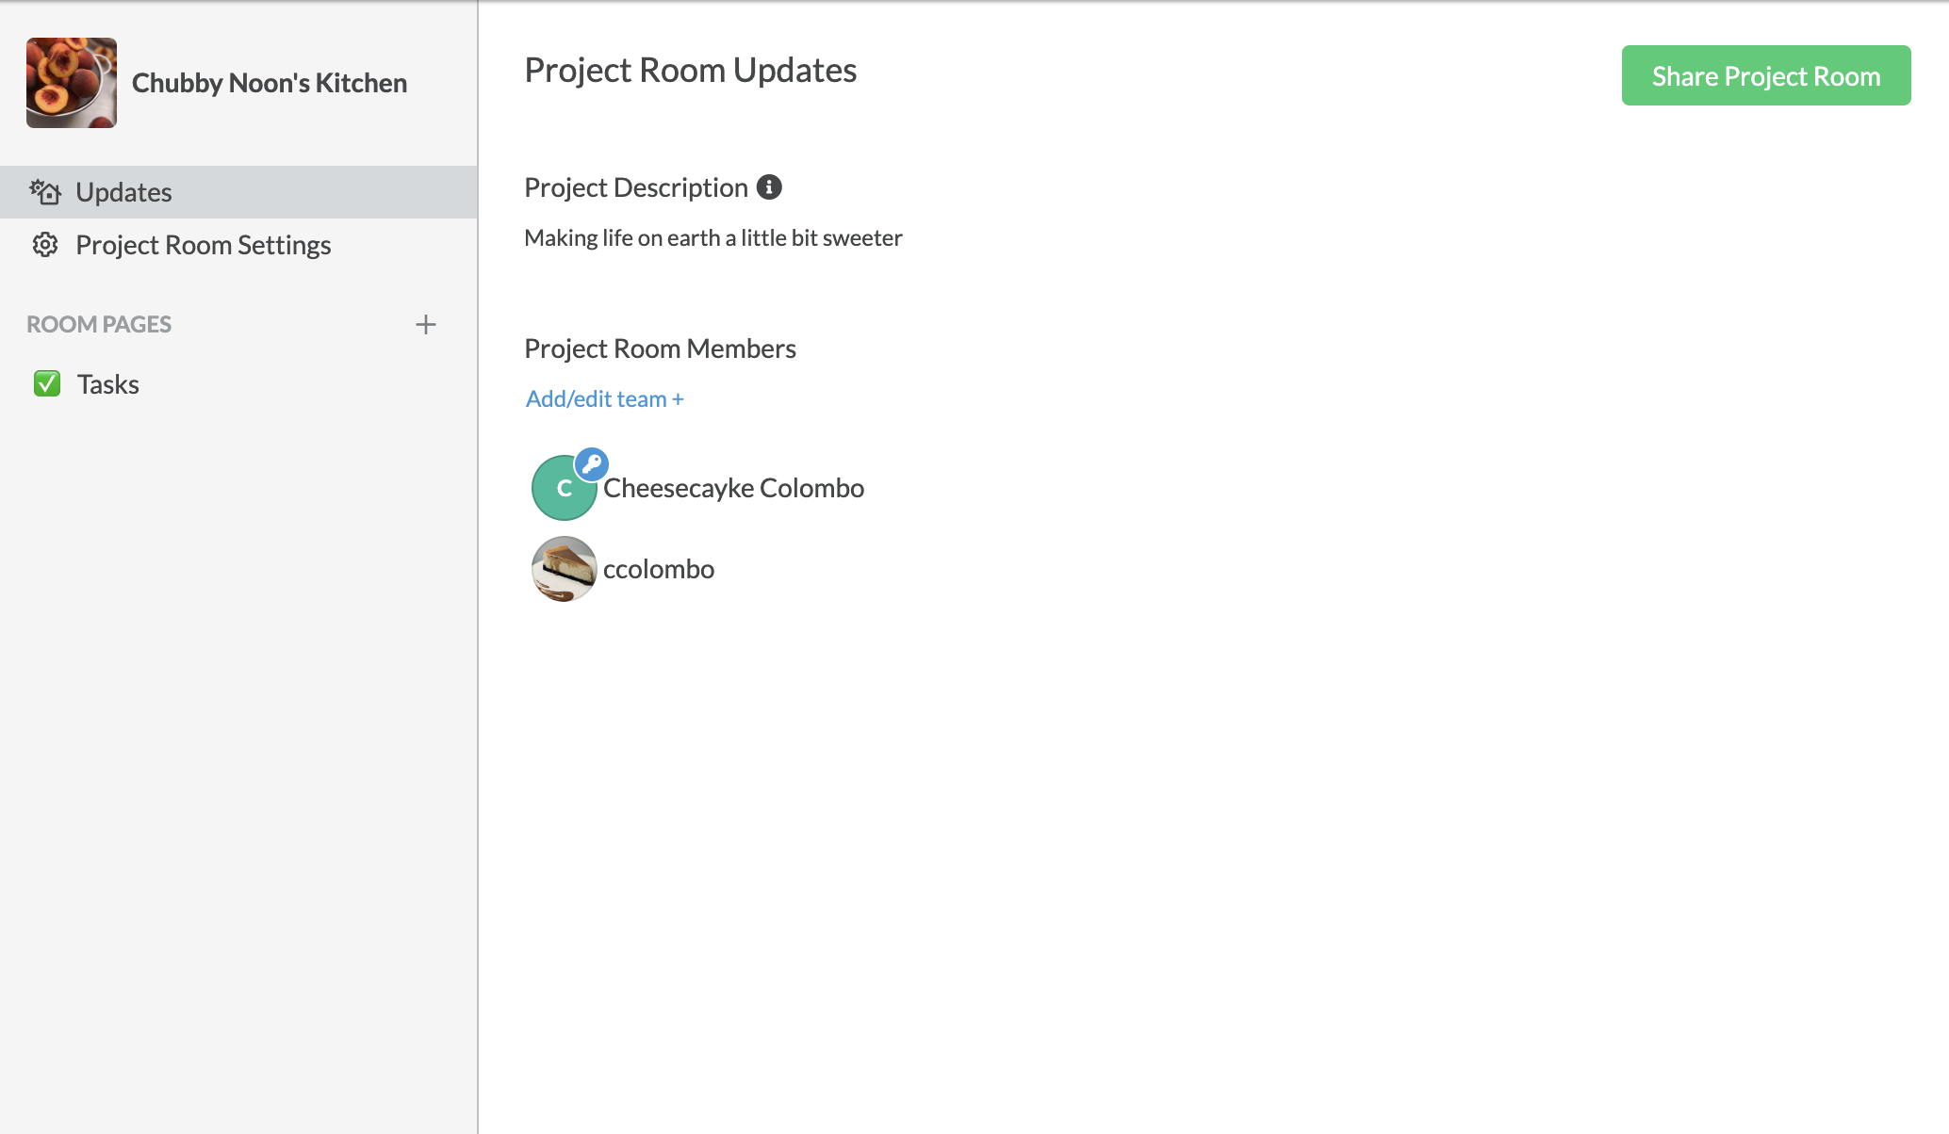Click the ccolombo member name
Image resolution: width=1949 pixels, height=1134 pixels.
tap(659, 569)
